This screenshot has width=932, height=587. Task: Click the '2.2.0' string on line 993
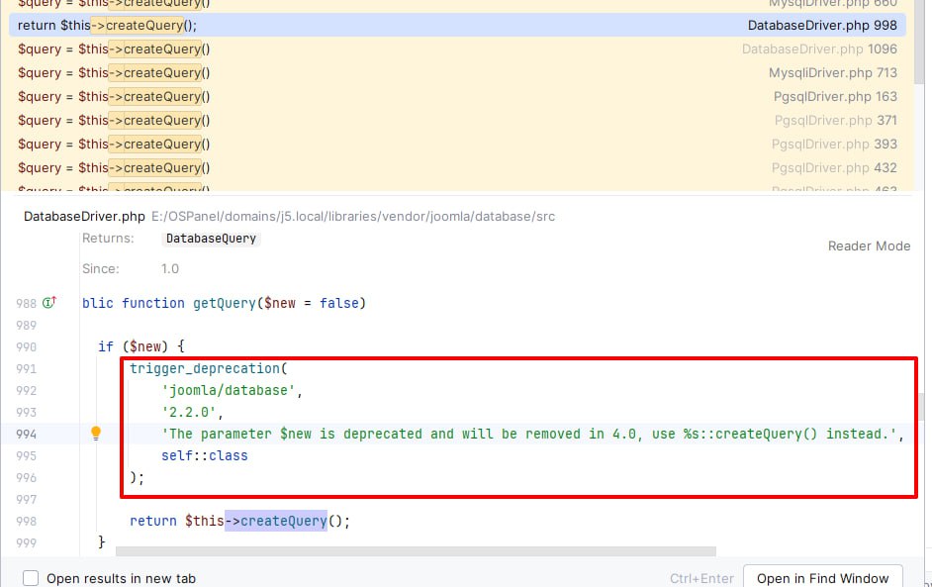point(188,412)
